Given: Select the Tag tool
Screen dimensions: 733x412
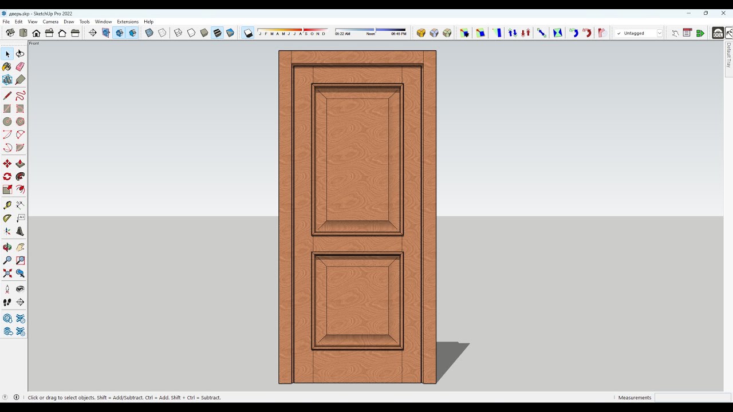Looking at the screenshot, I should coord(20,80).
